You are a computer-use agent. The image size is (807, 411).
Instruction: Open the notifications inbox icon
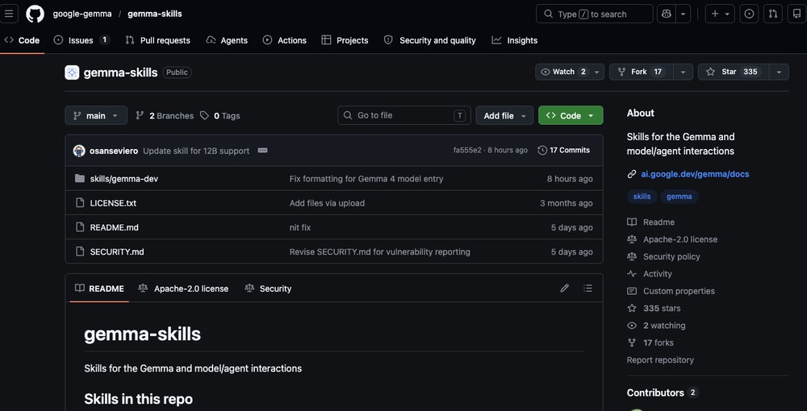click(797, 14)
